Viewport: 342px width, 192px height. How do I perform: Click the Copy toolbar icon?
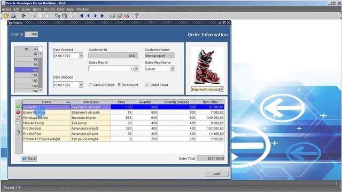click(41, 15)
